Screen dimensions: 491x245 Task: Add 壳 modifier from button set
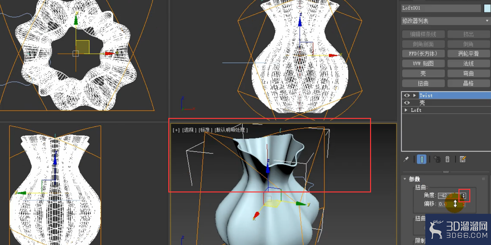tap(423, 74)
